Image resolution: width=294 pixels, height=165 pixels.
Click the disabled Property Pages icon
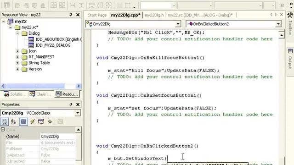pyautogui.click(x=60, y=122)
